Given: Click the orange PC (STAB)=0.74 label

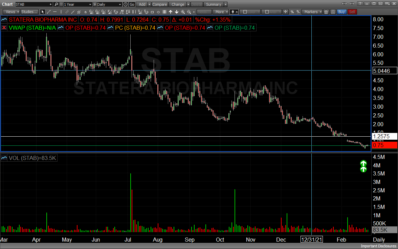Looking at the screenshot, I should tap(135, 28).
